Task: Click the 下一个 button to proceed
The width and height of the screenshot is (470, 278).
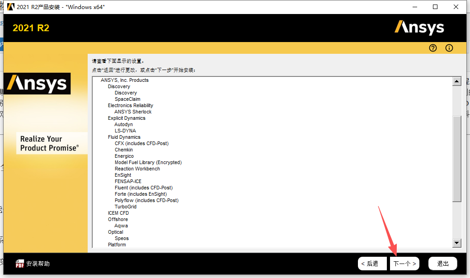Action: pos(404,263)
